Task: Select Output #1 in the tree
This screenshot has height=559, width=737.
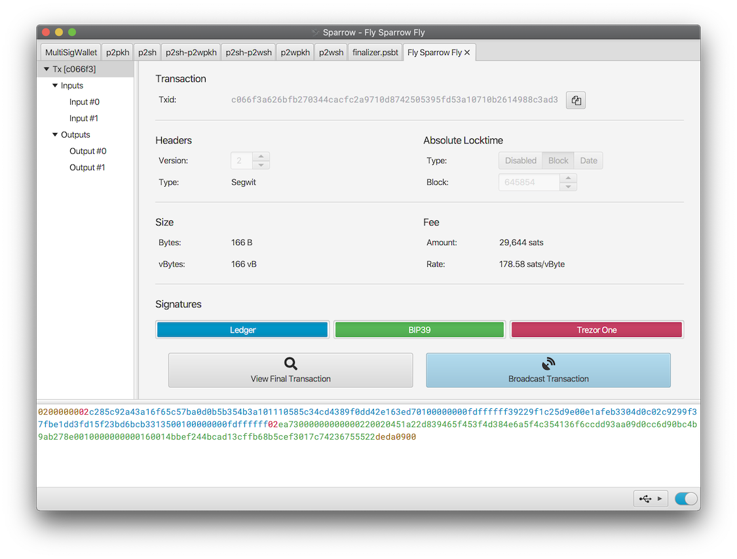Action: tap(87, 168)
